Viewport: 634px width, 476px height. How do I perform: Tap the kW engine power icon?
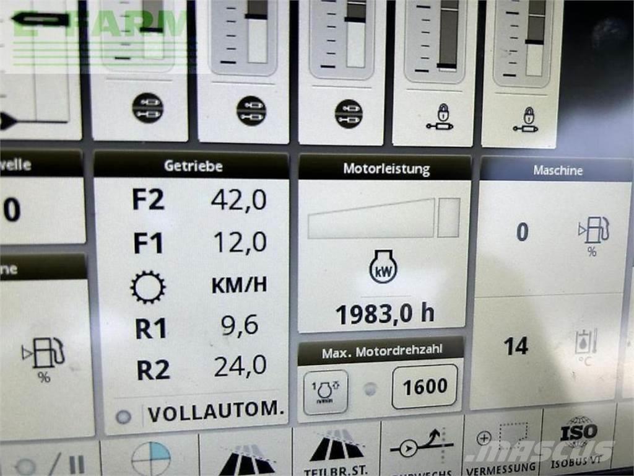pos(383,268)
